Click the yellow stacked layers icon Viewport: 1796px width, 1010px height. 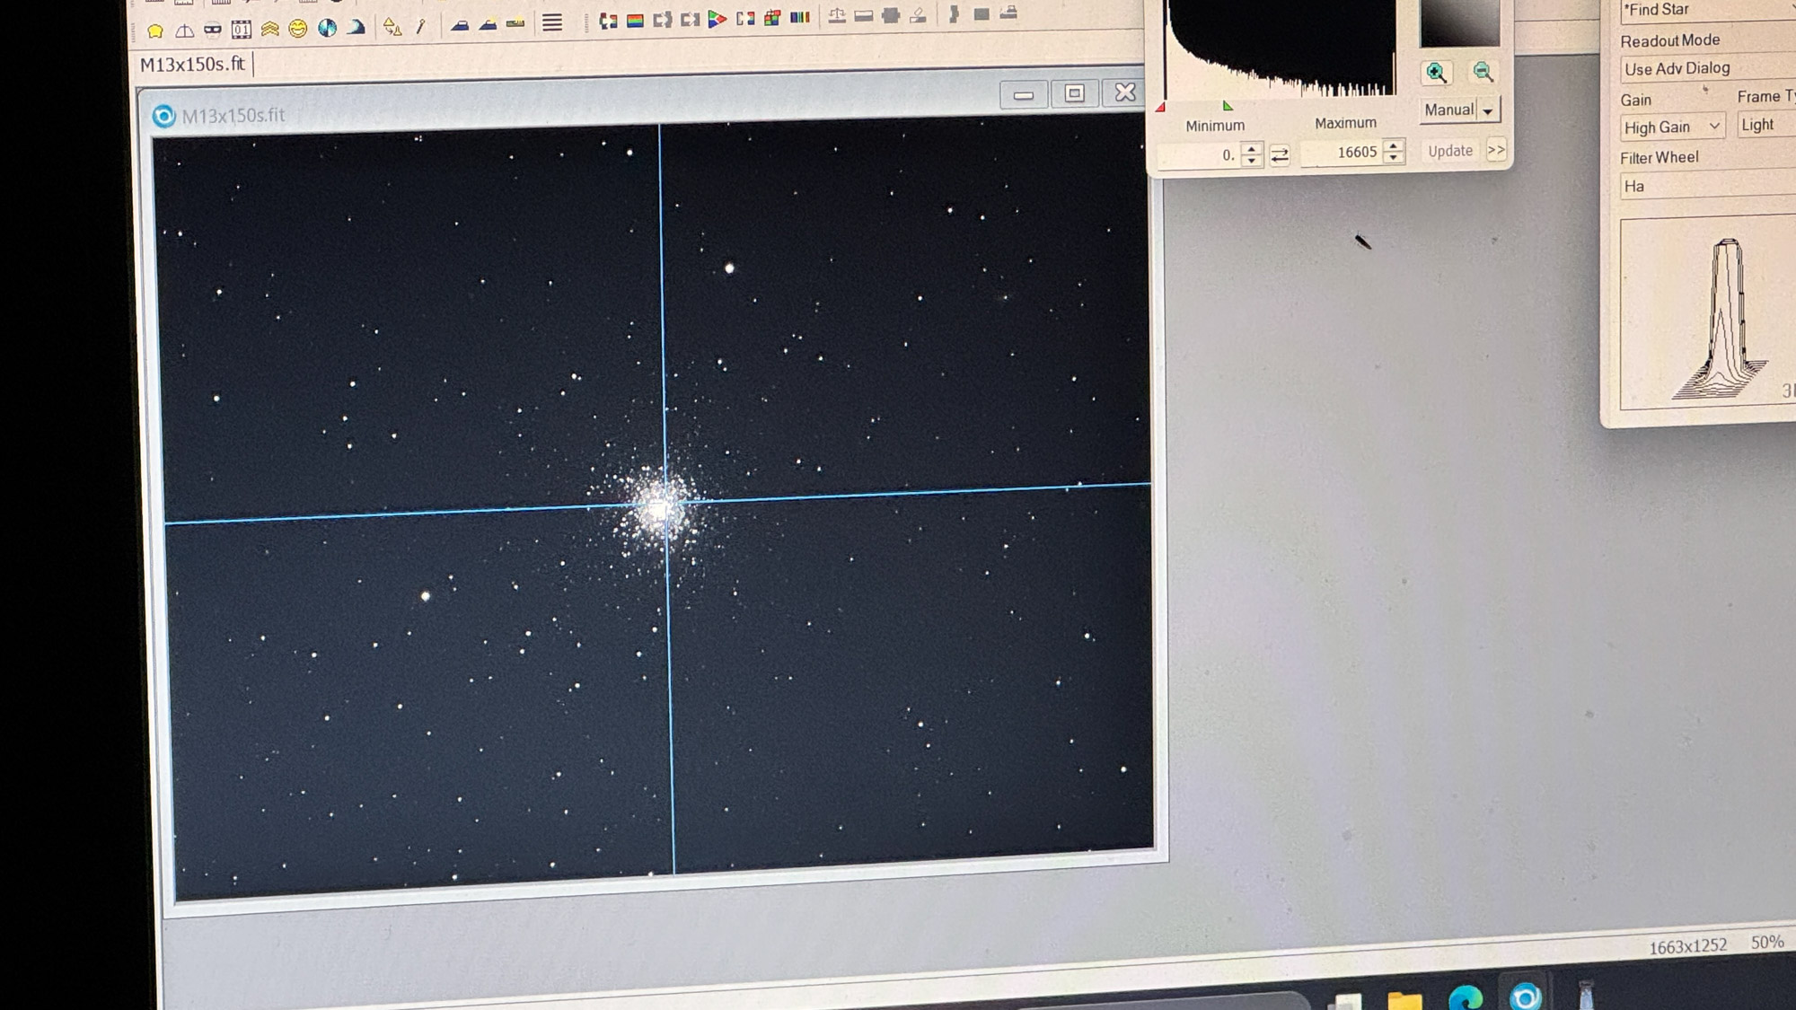coord(269,29)
